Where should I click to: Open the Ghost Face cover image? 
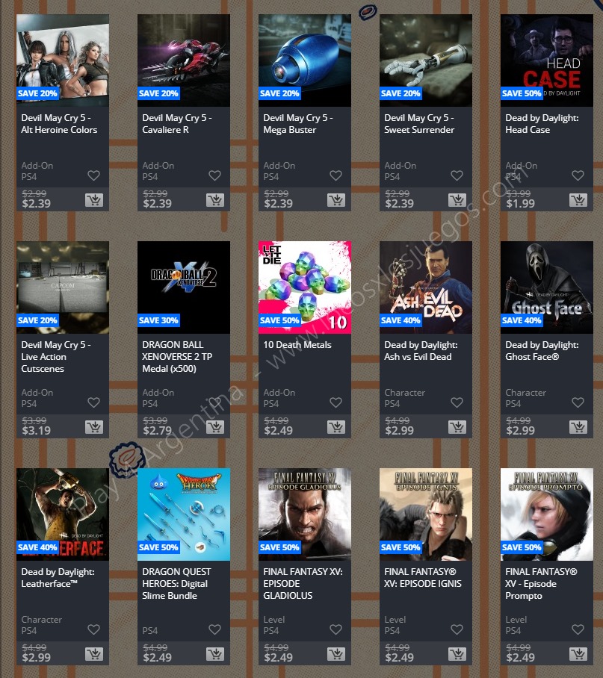[547, 287]
